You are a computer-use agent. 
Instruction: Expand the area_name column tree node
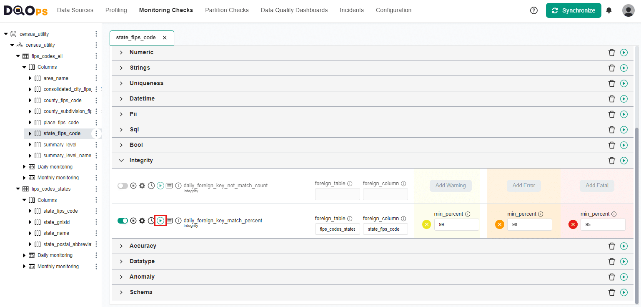click(x=30, y=78)
